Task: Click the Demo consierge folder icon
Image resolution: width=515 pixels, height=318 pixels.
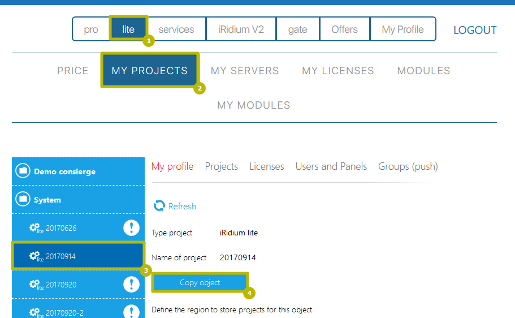Action: click(x=23, y=171)
